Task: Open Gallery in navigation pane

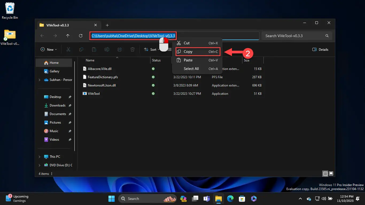Action: point(54,71)
